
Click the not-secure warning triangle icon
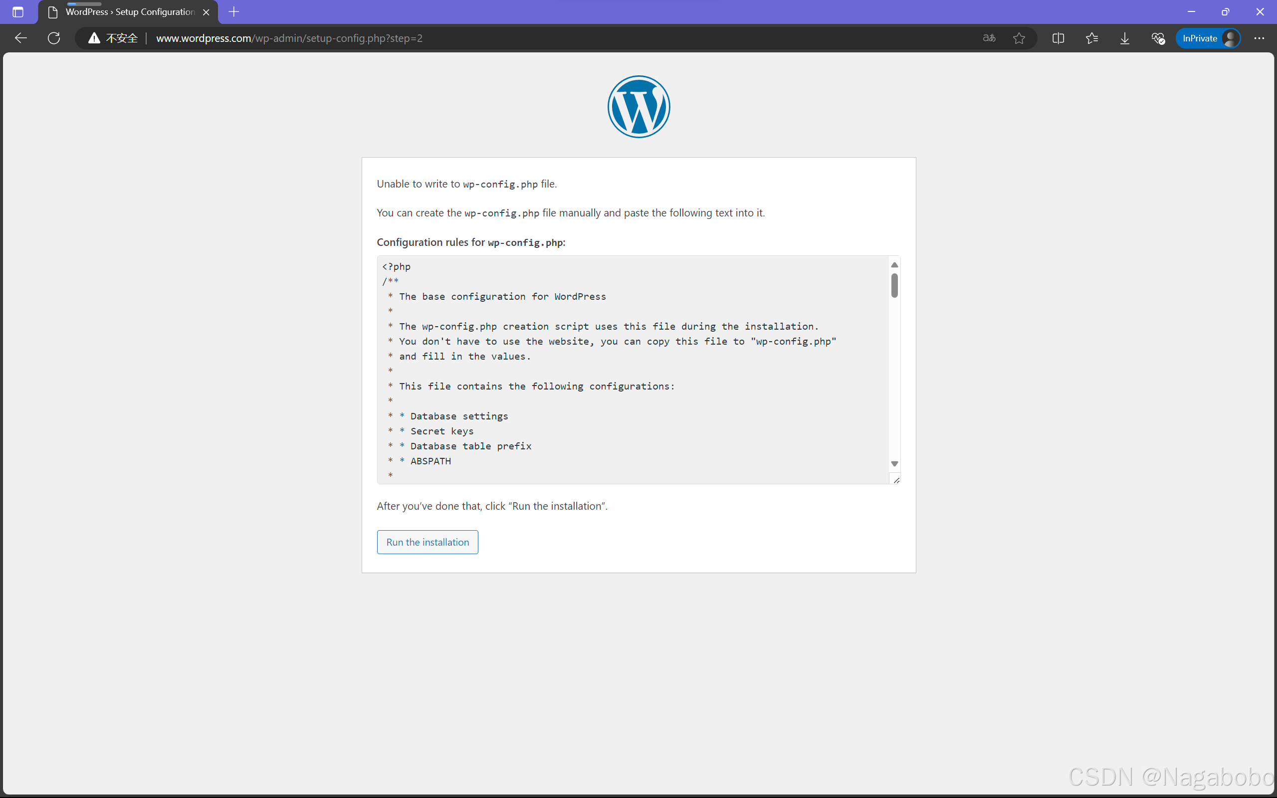coord(94,38)
